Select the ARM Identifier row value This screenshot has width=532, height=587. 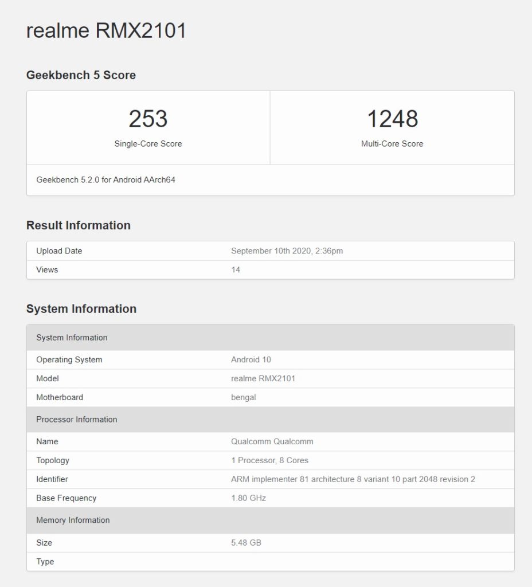(354, 479)
